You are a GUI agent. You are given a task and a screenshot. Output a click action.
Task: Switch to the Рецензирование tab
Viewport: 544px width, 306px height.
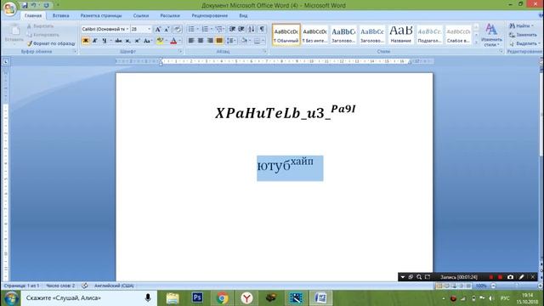[210, 16]
